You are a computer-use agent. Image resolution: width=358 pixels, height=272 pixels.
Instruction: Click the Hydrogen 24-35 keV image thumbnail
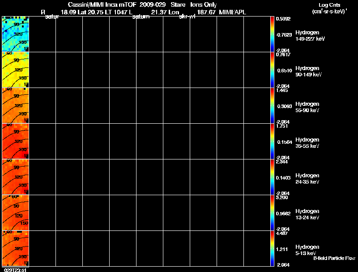click(x=16, y=177)
